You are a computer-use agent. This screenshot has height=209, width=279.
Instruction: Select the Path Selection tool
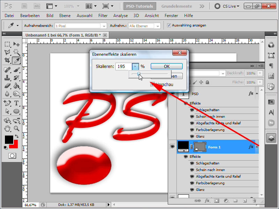[x=7, y=111]
